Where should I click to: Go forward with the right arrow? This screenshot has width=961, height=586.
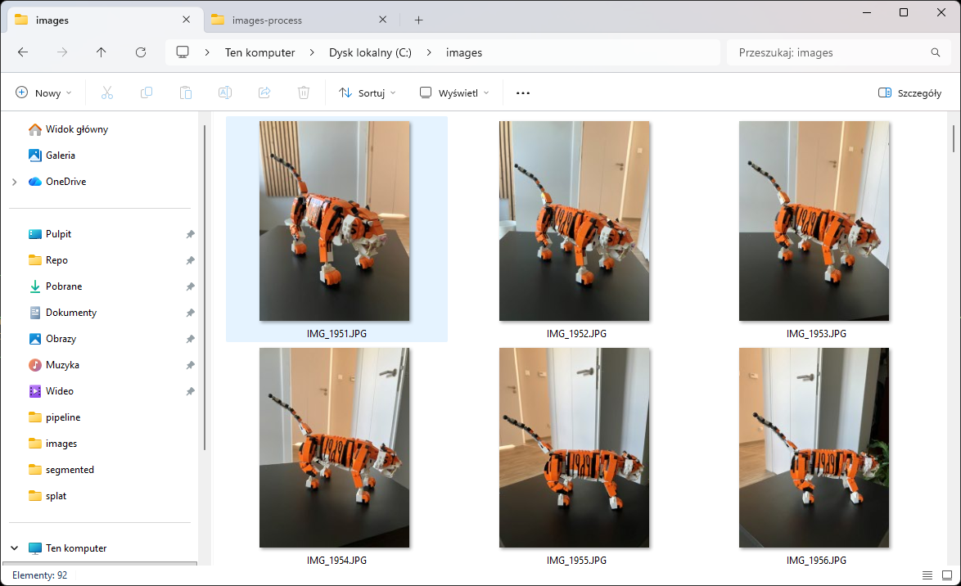pos(62,52)
